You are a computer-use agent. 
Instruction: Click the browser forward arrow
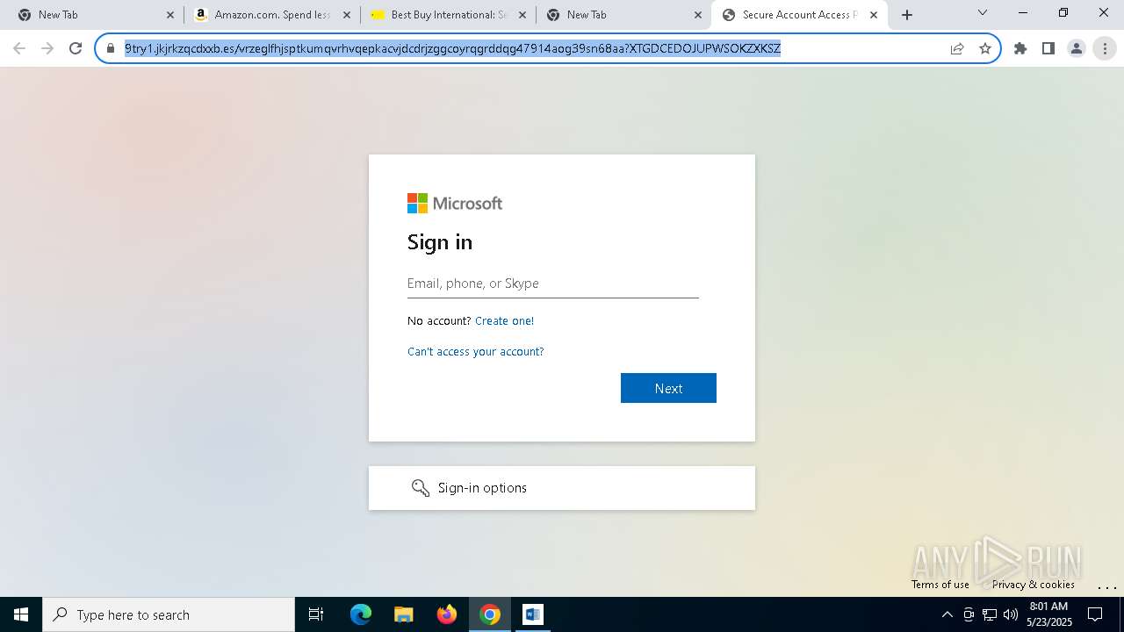click(47, 49)
